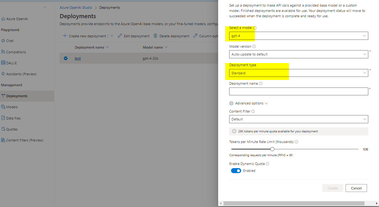Screen dimensions: 379x207
Task: Disable the Dynamic Quota toggle
Action: pos(236,170)
